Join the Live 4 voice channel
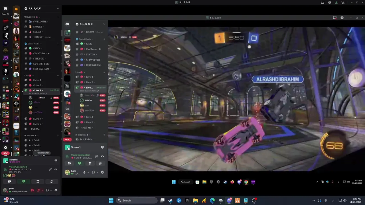This screenshot has height=205, width=365. [42, 119]
